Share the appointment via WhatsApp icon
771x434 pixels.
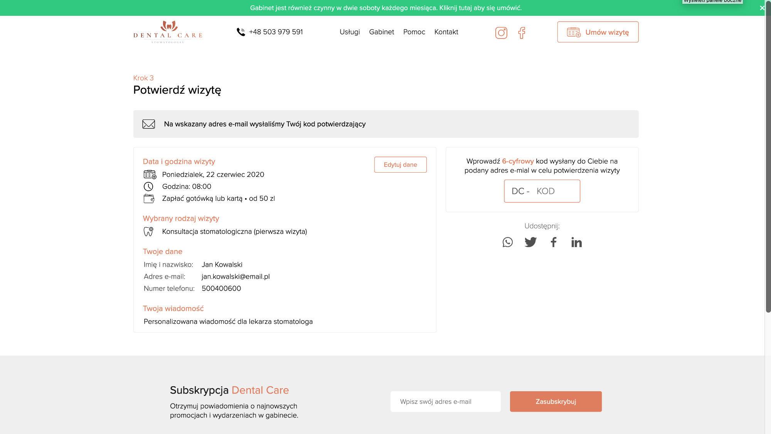(x=508, y=242)
